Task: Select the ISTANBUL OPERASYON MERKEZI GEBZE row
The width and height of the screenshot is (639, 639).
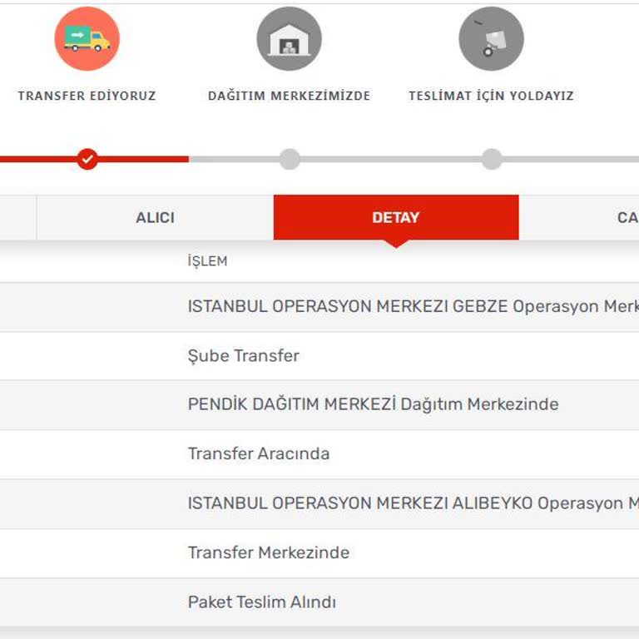Action: (x=319, y=306)
